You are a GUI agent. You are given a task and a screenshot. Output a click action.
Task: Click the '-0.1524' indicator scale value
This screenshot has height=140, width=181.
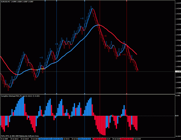pos(178,136)
